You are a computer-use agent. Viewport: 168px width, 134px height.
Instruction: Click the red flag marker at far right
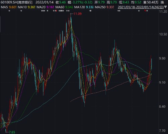[x=145, y=11]
